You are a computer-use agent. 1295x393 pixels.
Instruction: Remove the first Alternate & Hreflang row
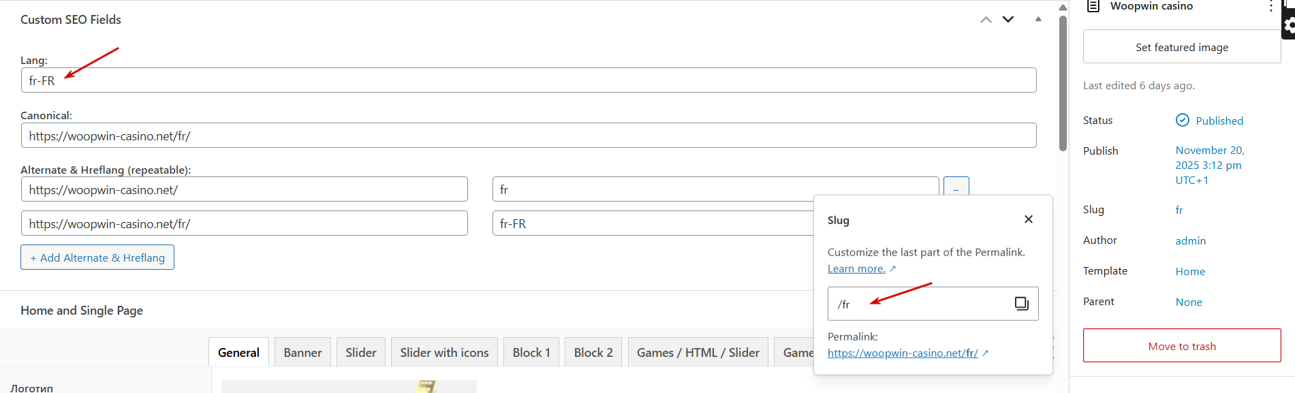coord(956,189)
